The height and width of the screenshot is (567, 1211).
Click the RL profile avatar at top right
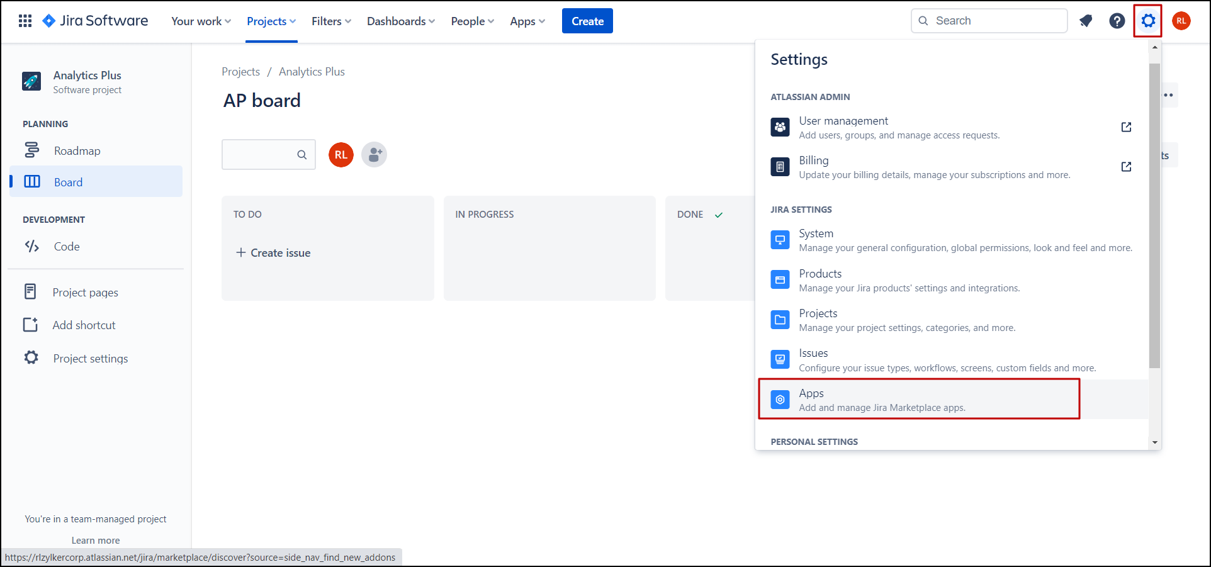[x=1181, y=21]
